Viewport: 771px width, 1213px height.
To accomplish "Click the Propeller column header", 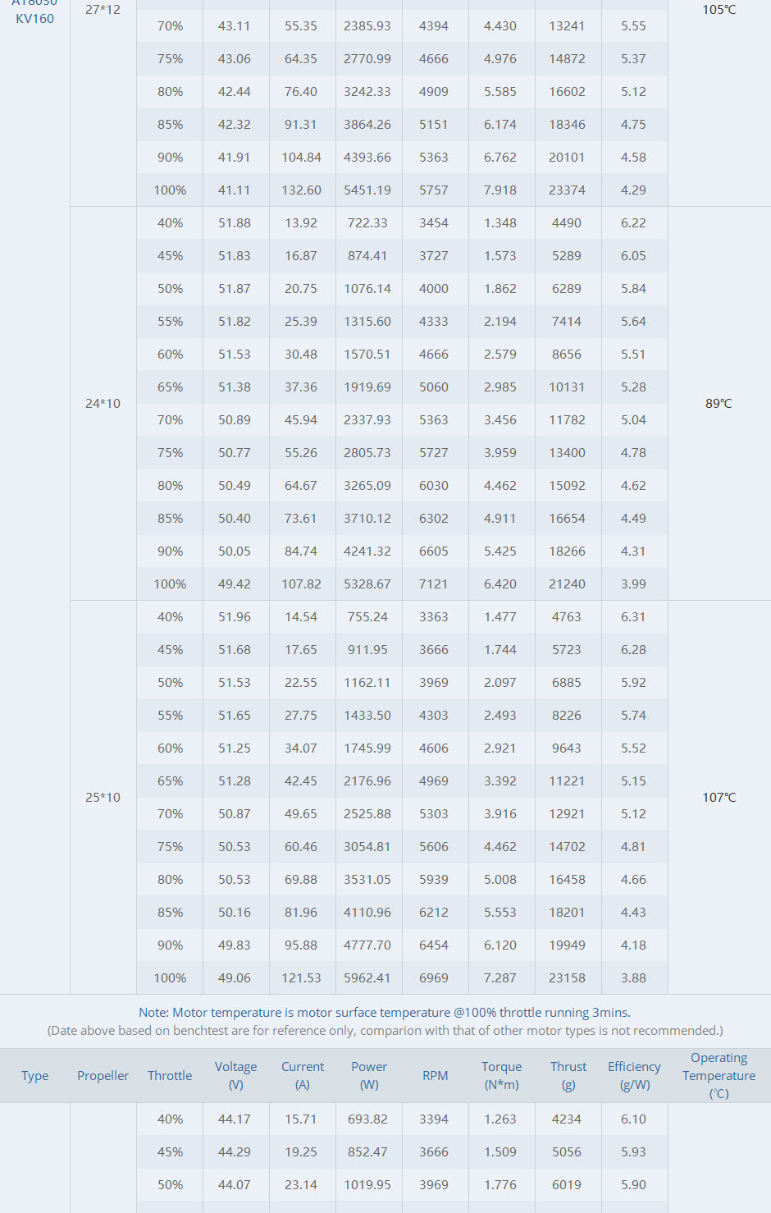I will (103, 1075).
